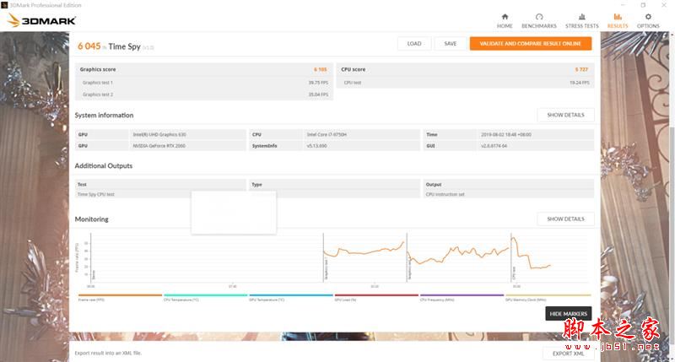Click the Additional Outputs heading
675x362 pixels.
click(x=103, y=165)
